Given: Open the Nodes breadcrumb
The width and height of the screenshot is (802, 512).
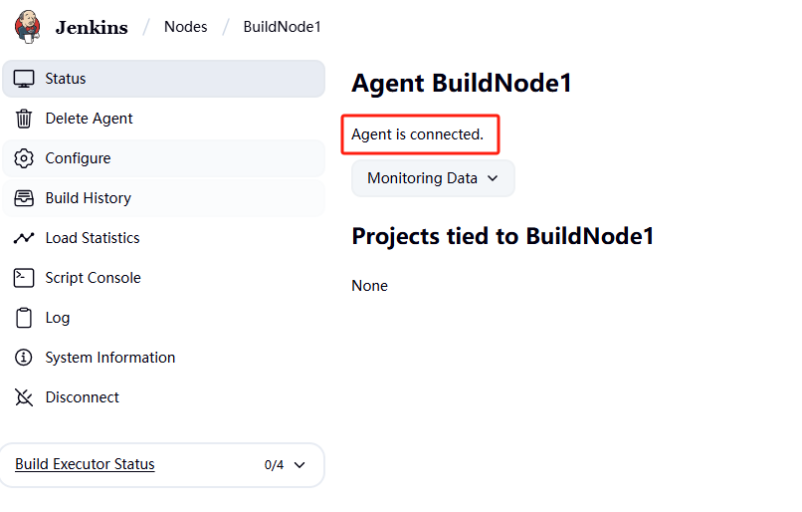Looking at the screenshot, I should pos(185,27).
